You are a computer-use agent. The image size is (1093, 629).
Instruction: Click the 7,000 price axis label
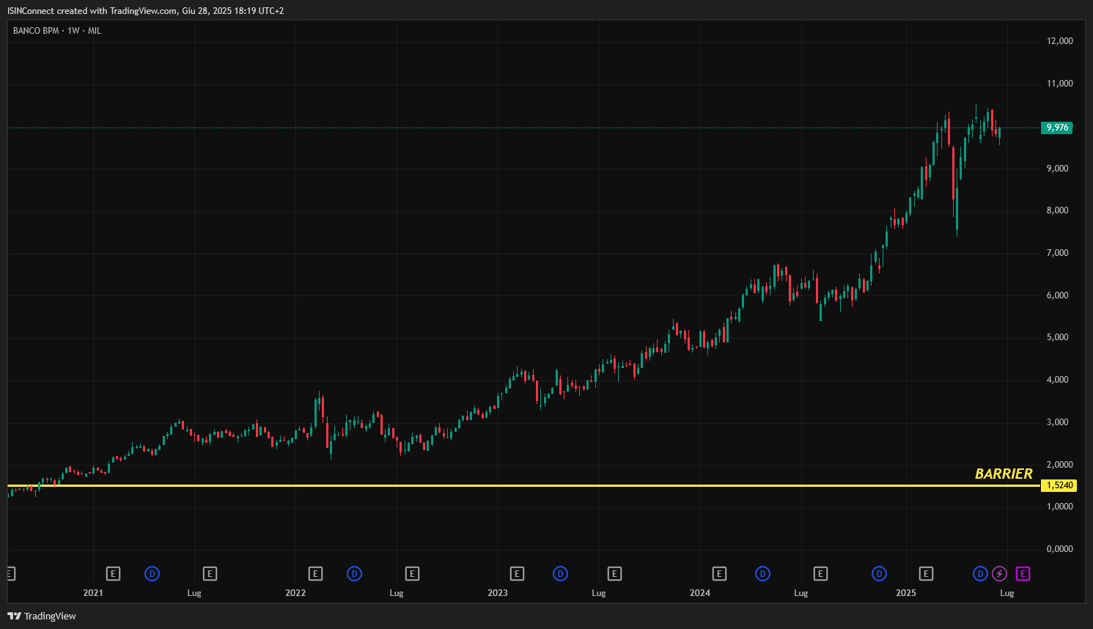coord(1057,253)
